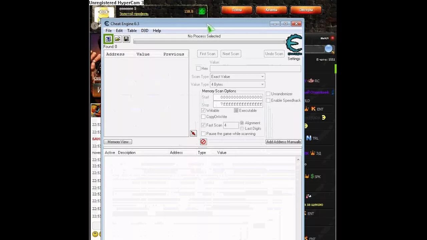The height and width of the screenshot is (240, 427).
Task: Toggle the Fast Scan checkbox
Action: tap(203, 125)
